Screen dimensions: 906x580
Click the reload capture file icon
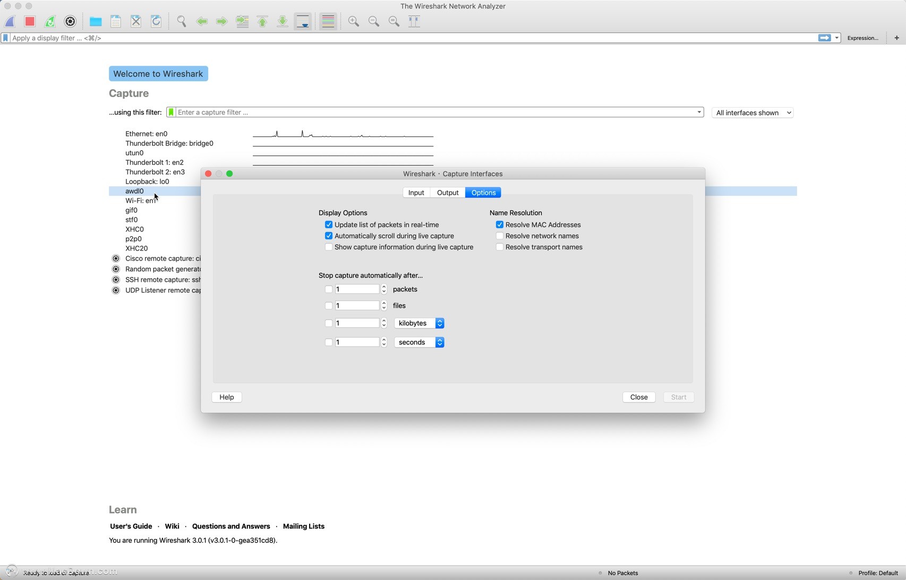[x=156, y=21]
